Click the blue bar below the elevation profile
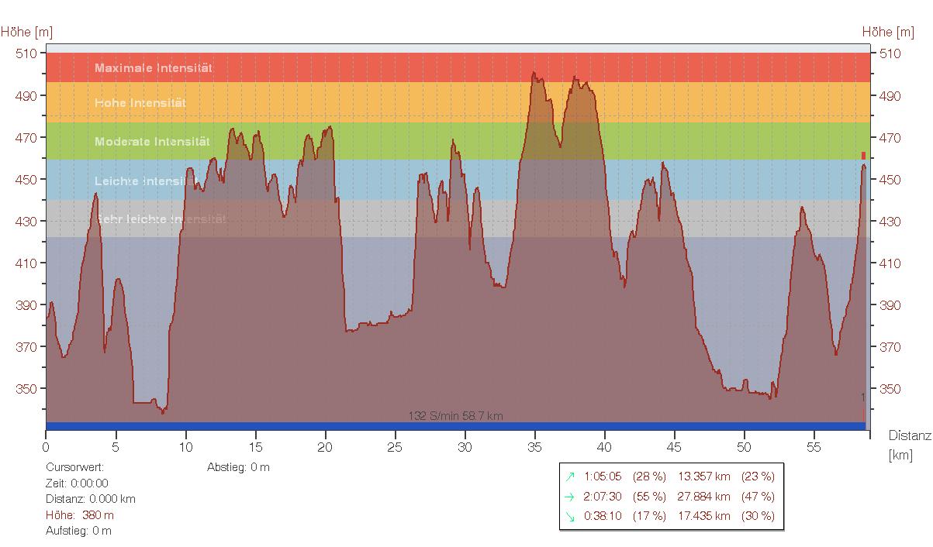933x547 pixels. point(456,426)
